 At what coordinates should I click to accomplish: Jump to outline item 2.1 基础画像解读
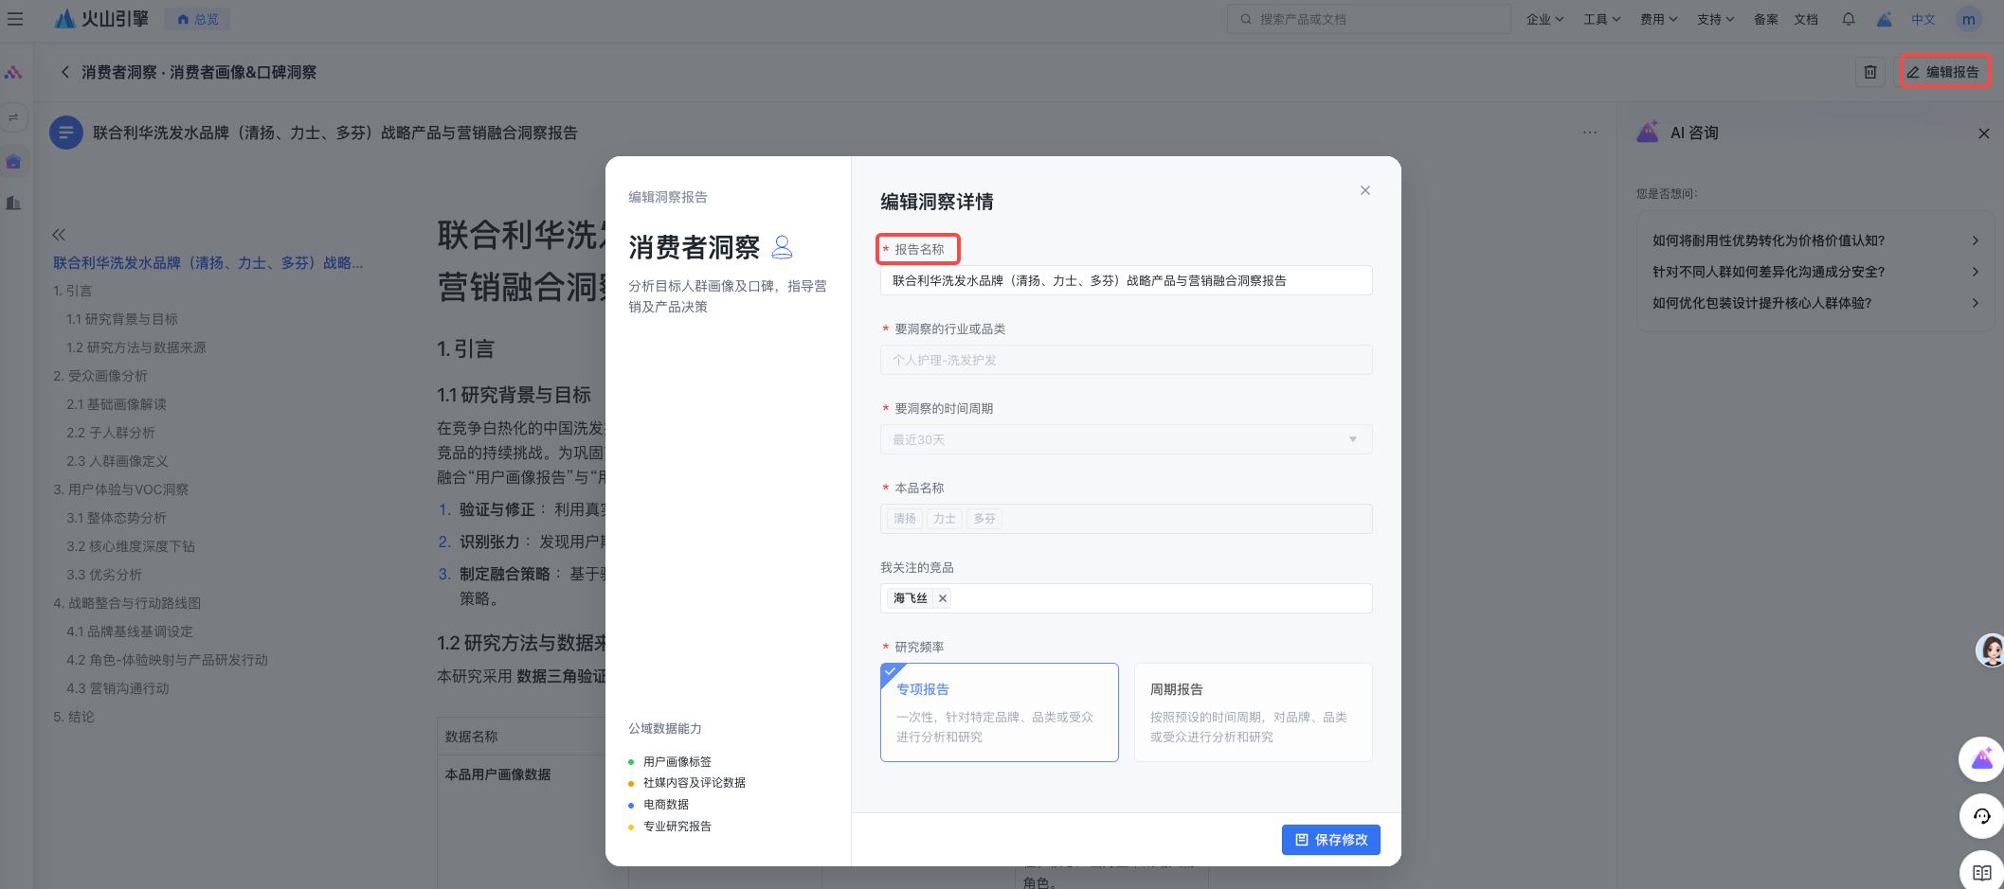point(117,404)
